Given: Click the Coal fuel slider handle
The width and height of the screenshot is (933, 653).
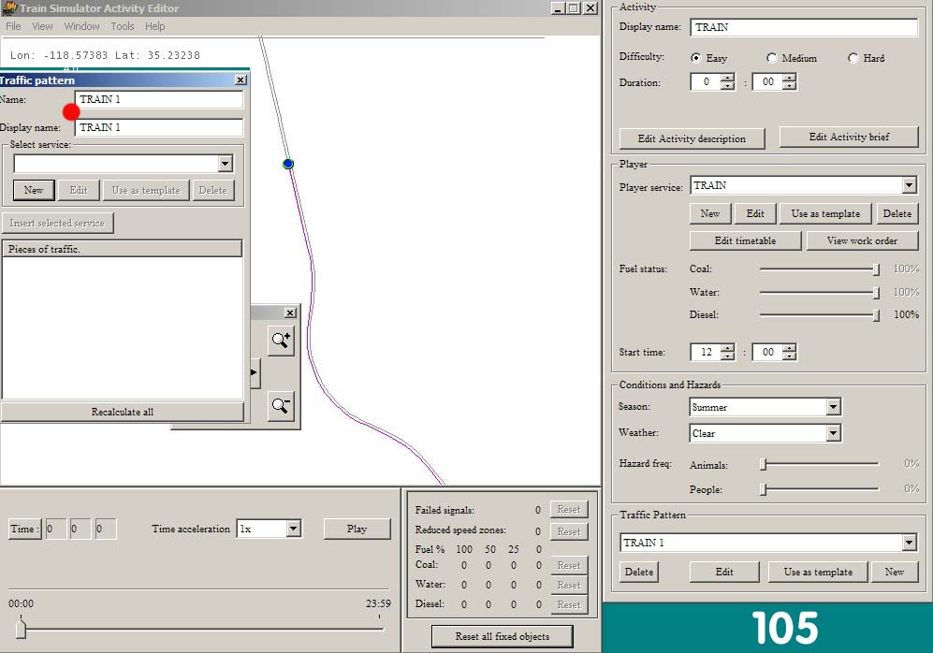Looking at the screenshot, I should coord(876,269).
